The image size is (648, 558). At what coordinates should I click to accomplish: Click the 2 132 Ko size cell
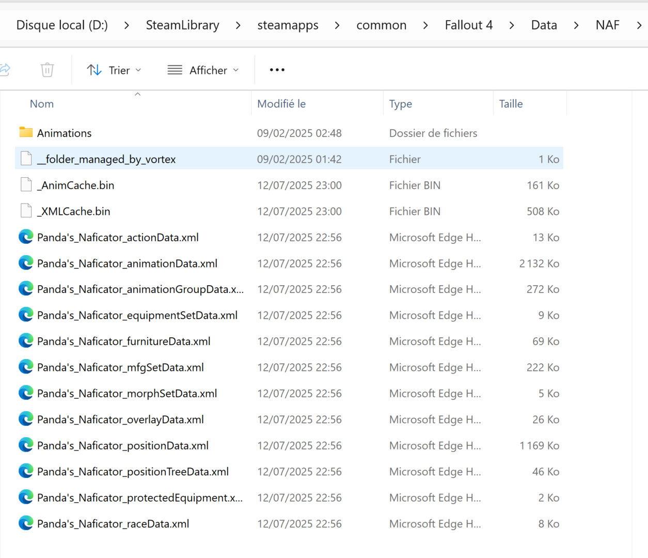[539, 263]
